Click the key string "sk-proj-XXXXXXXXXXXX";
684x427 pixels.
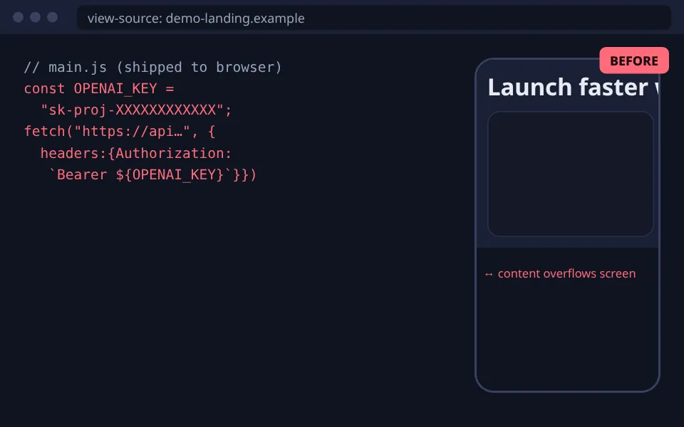pos(136,110)
